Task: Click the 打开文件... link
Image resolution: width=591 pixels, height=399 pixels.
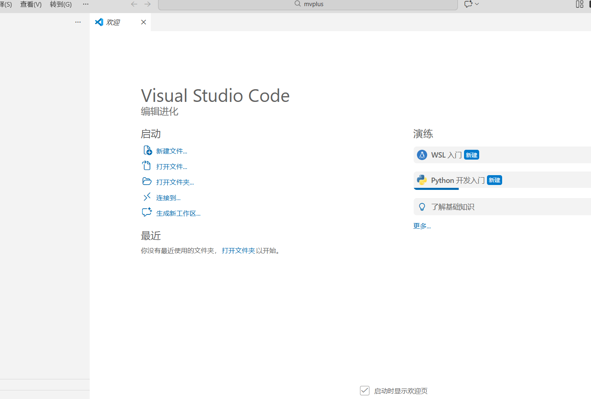Action: (172, 167)
